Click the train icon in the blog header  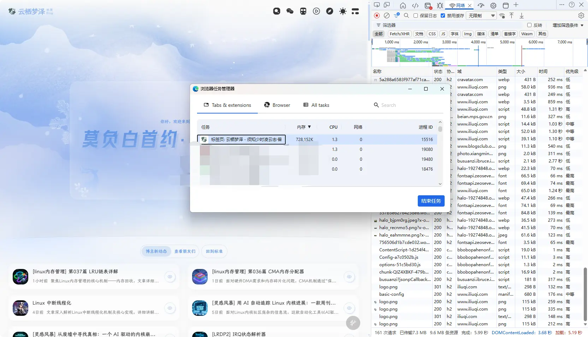coord(303,11)
